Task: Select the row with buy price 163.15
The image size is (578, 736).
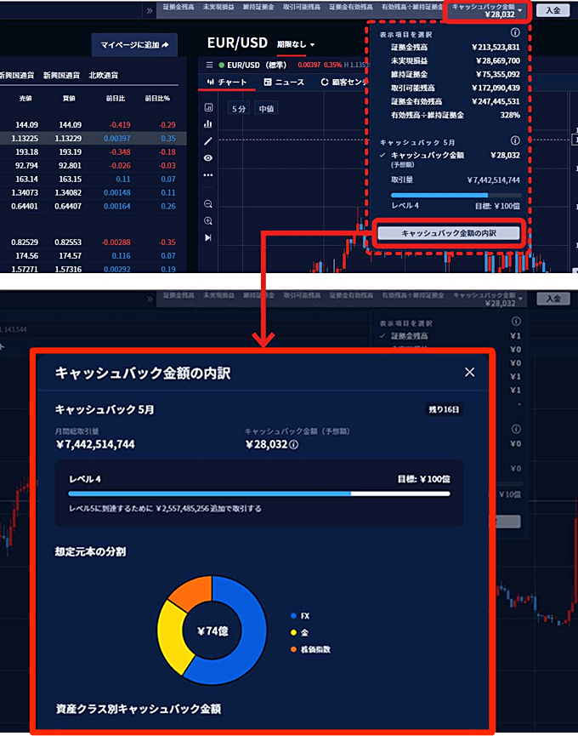Action: pyautogui.click(x=93, y=180)
